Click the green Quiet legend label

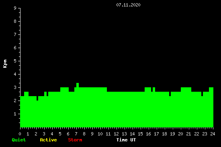pos(19,140)
